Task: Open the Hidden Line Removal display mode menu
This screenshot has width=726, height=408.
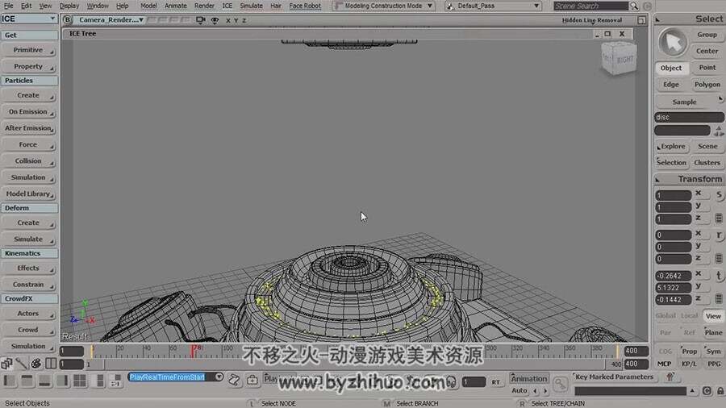Action: (x=592, y=20)
